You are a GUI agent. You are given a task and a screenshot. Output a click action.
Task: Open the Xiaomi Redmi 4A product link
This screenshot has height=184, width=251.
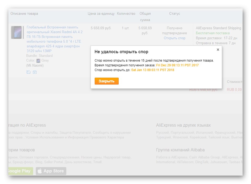[54, 39]
